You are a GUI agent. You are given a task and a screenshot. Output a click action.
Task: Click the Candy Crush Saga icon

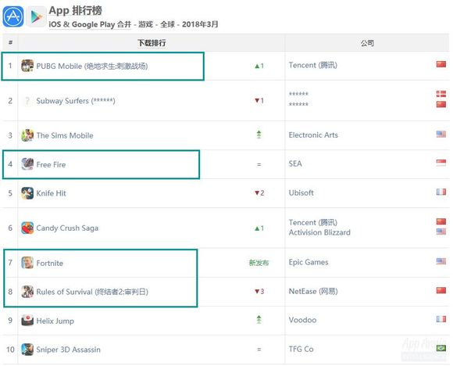coord(27,228)
